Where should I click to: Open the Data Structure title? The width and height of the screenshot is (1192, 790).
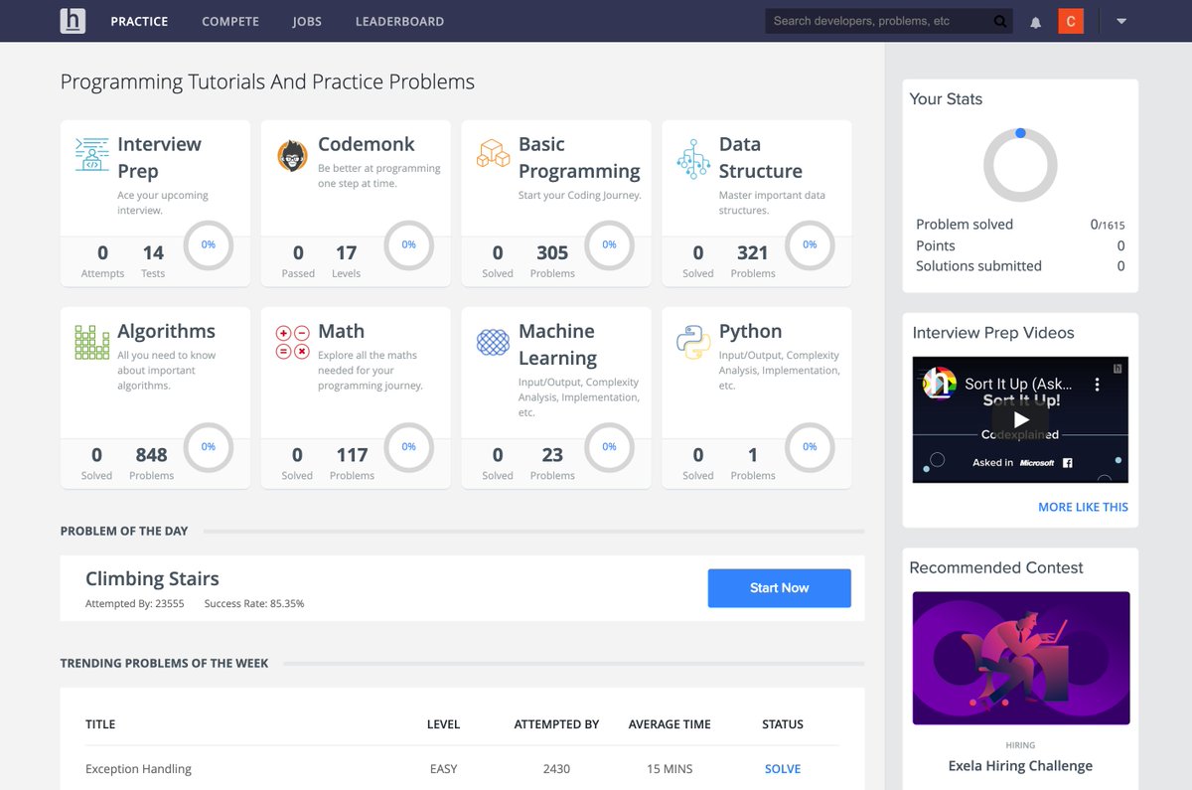coord(761,157)
